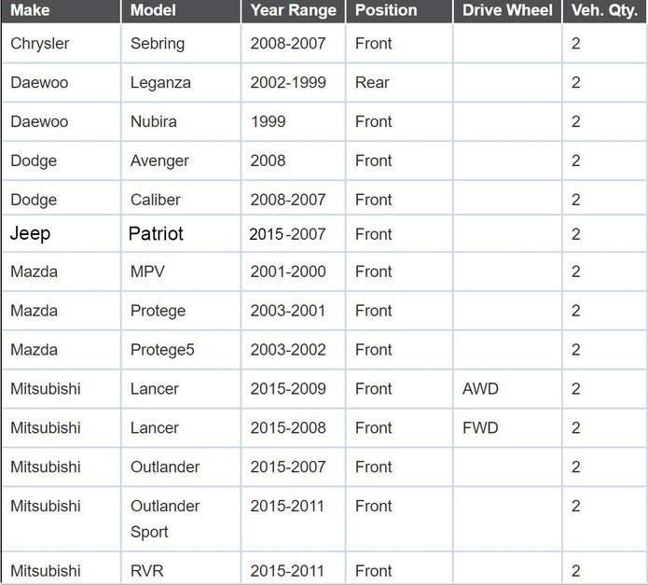648x585 pixels.
Task: Click the Veh. Qty. column header
Action: tap(604, 11)
